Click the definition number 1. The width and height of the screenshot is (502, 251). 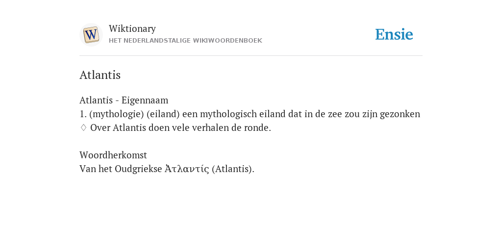tap(83, 114)
